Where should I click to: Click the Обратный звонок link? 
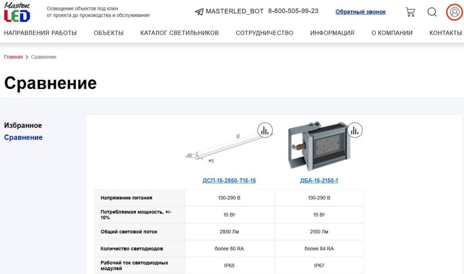[360, 12]
